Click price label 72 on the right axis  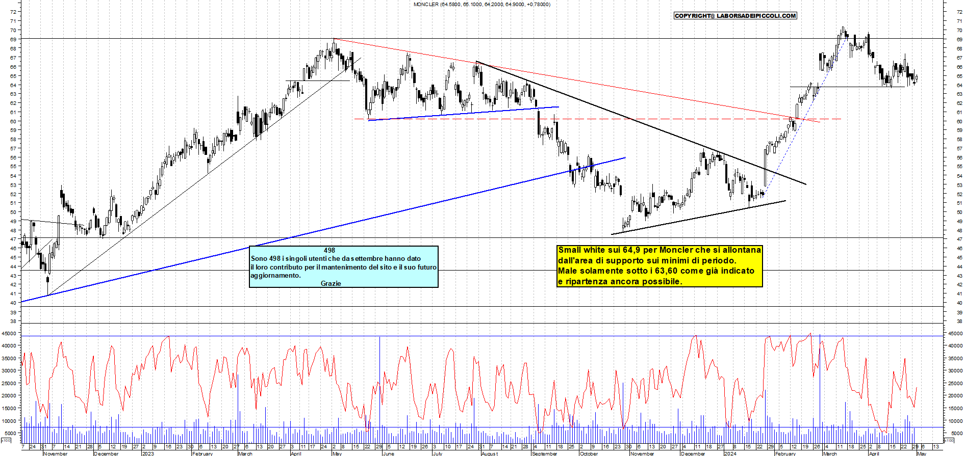(x=959, y=12)
